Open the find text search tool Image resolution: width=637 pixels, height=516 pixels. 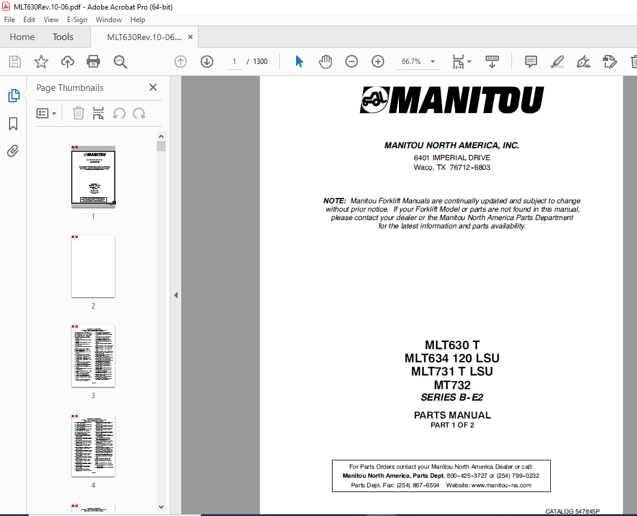point(120,62)
